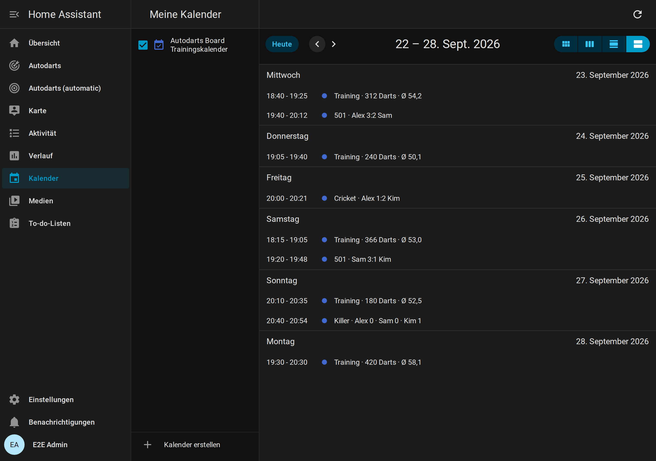Switch to day view
Screen dimensions: 656x461
point(614,44)
